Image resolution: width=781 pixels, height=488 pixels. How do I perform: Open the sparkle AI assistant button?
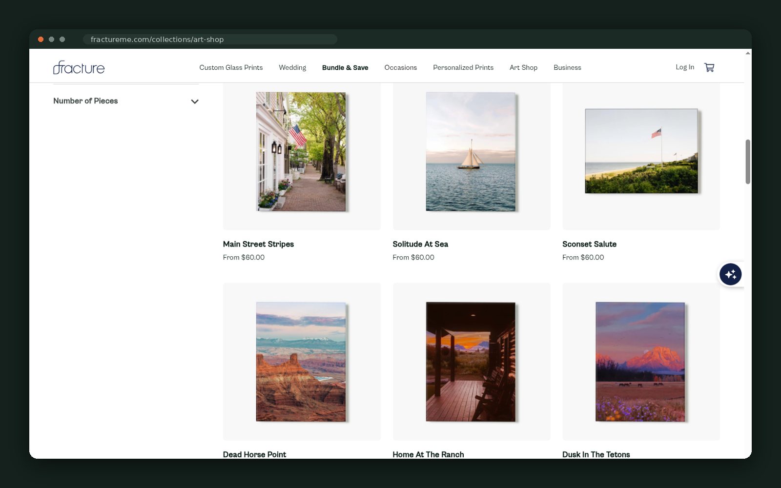coord(730,274)
